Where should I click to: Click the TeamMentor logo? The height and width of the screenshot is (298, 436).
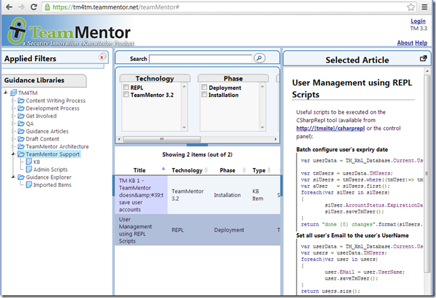tap(70, 31)
